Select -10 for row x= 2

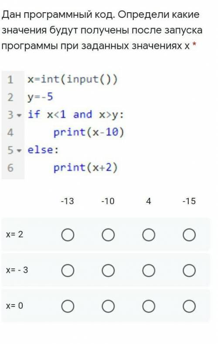point(108,235)
